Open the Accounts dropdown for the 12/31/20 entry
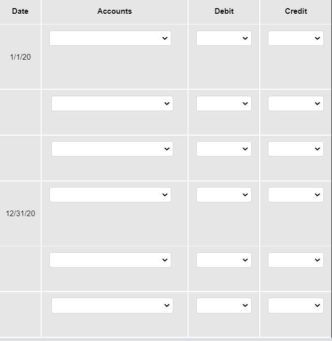 pyautogui.click(x=110, y=195)
